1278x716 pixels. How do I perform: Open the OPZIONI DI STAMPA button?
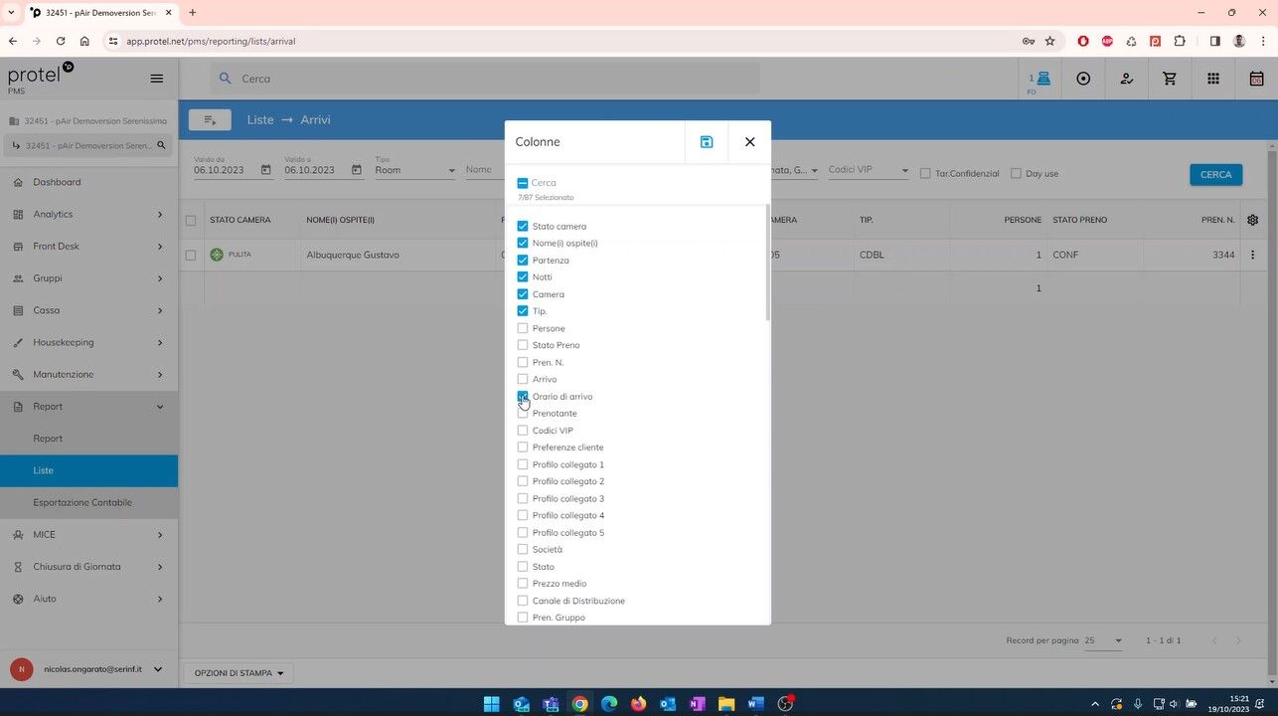coord(239,673)
